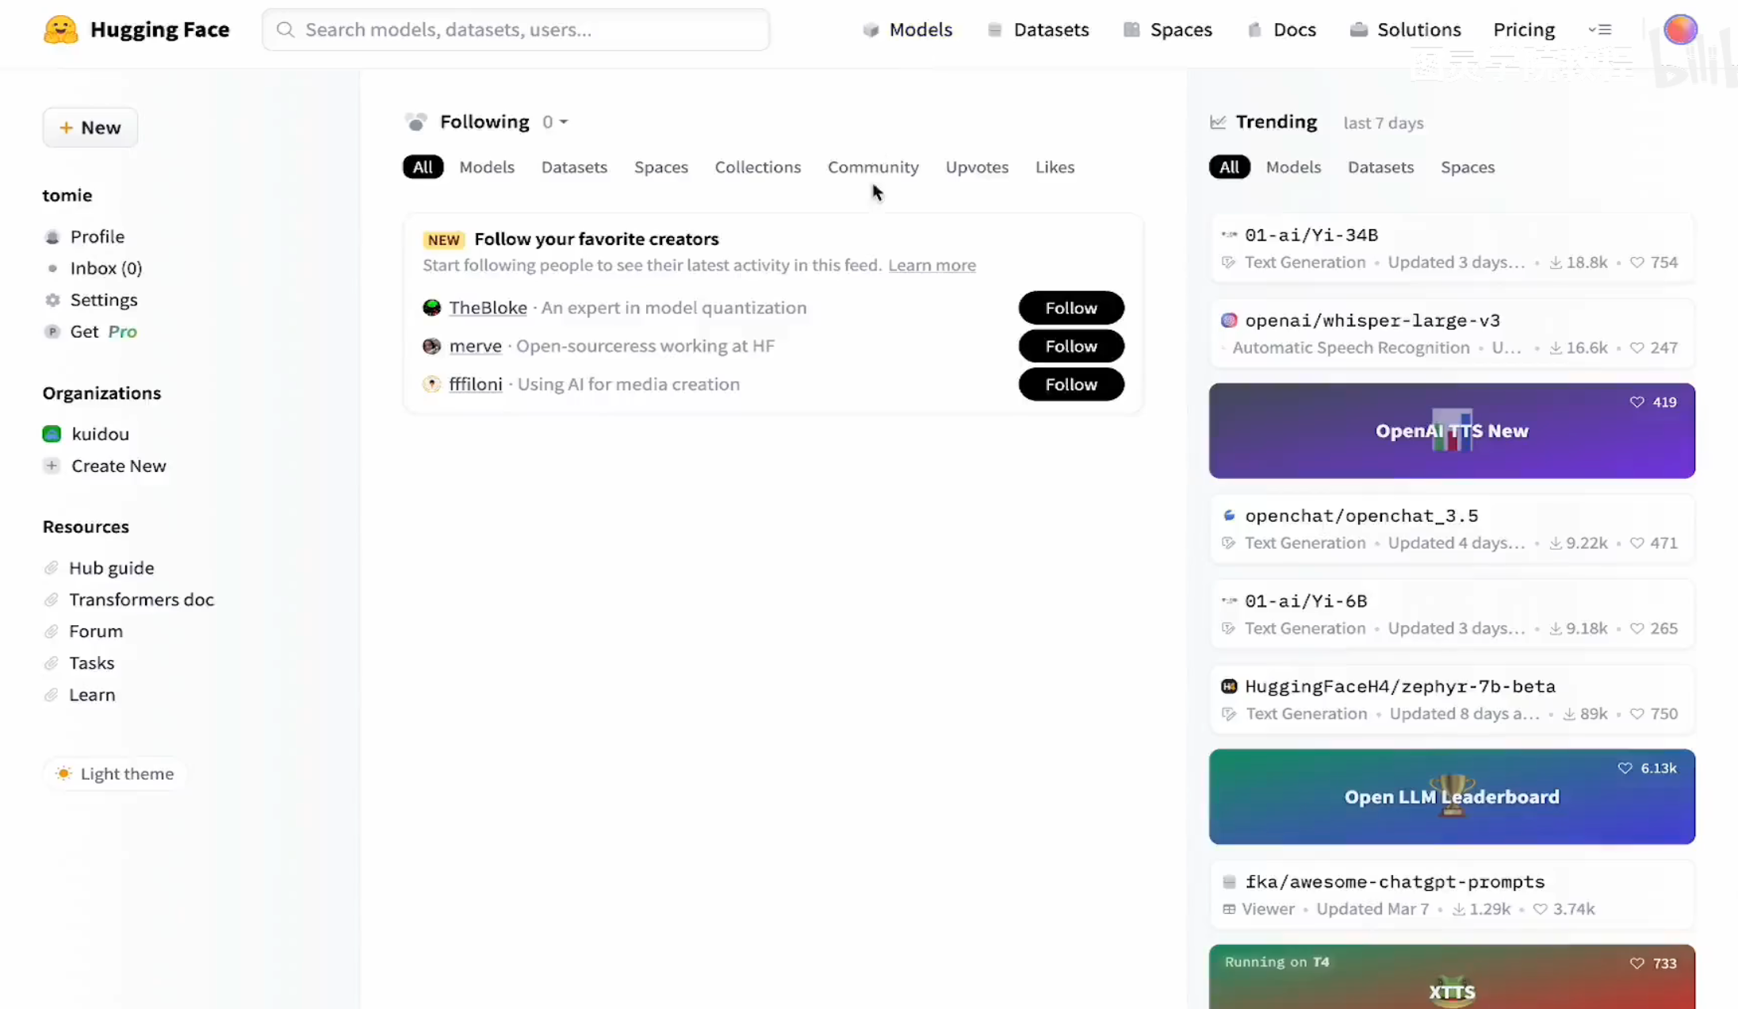This screenshot has width=1738, height=1009.
Task: Click the kuidou organization icon
Action: point(52,434)
